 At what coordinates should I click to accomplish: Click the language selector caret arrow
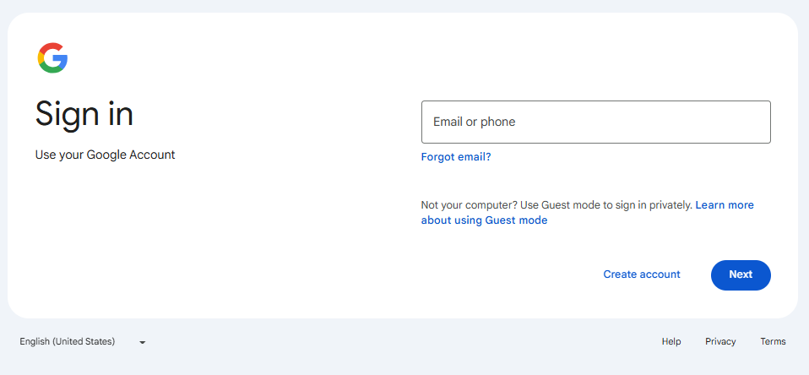[143, 342]
